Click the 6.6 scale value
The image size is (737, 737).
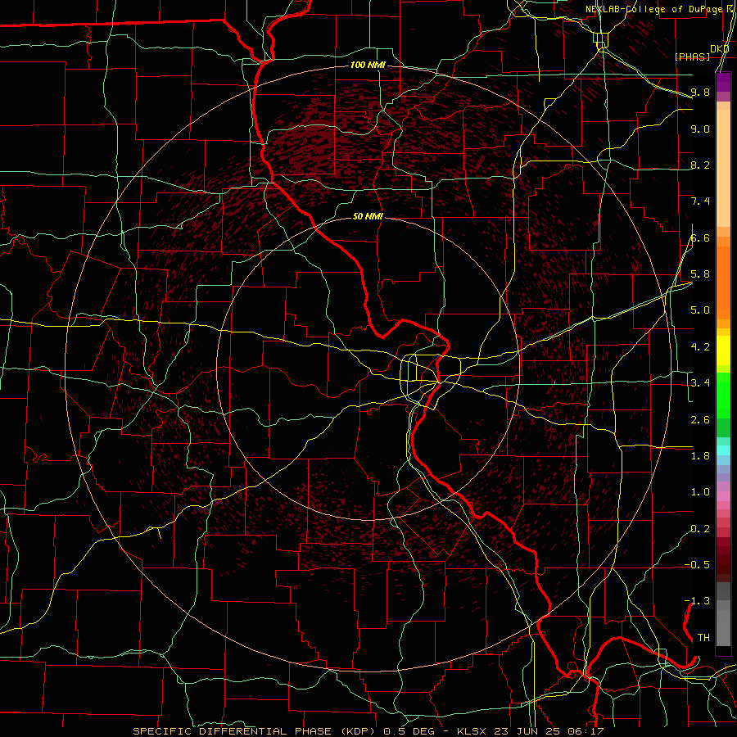coord(700,237)
